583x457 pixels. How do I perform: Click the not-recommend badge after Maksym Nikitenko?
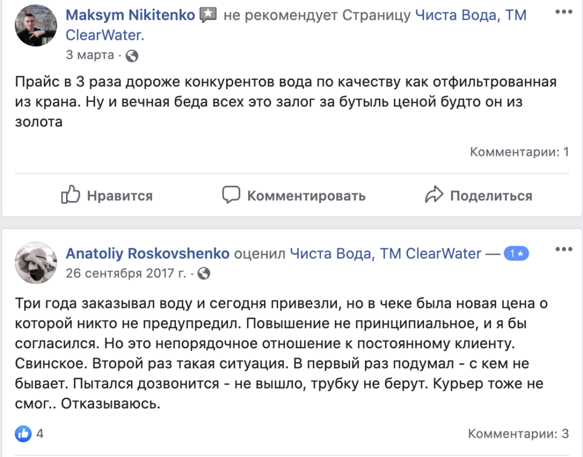209,15
